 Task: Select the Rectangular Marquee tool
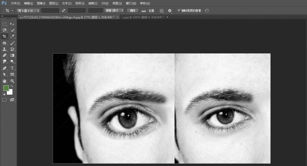pyautogui.click(x=5, y=24)
